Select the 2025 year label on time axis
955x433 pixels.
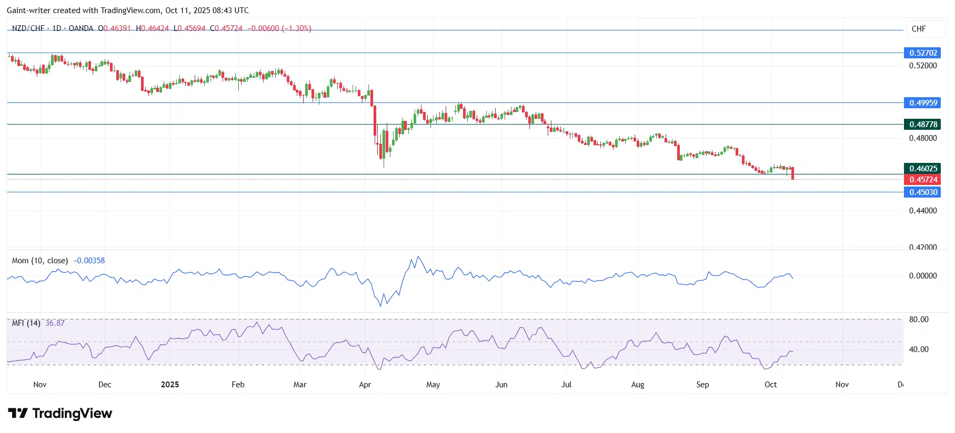(x=170, y=385)
